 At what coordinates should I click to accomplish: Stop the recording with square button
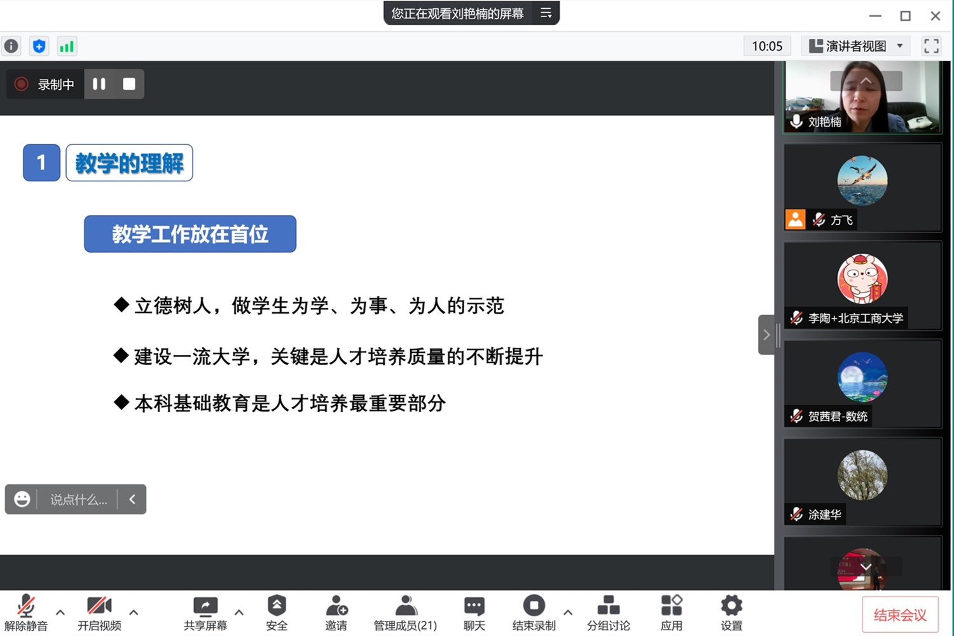tap(129, 84)
